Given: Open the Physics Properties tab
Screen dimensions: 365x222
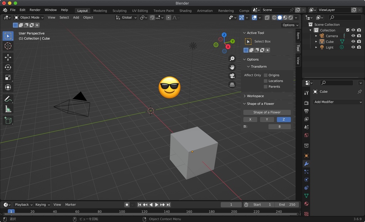Looking at the screenshot, I should 306,180.
